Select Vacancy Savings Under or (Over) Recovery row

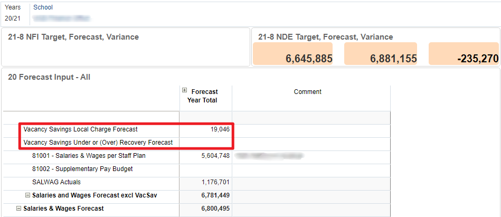tap(98, 143)
